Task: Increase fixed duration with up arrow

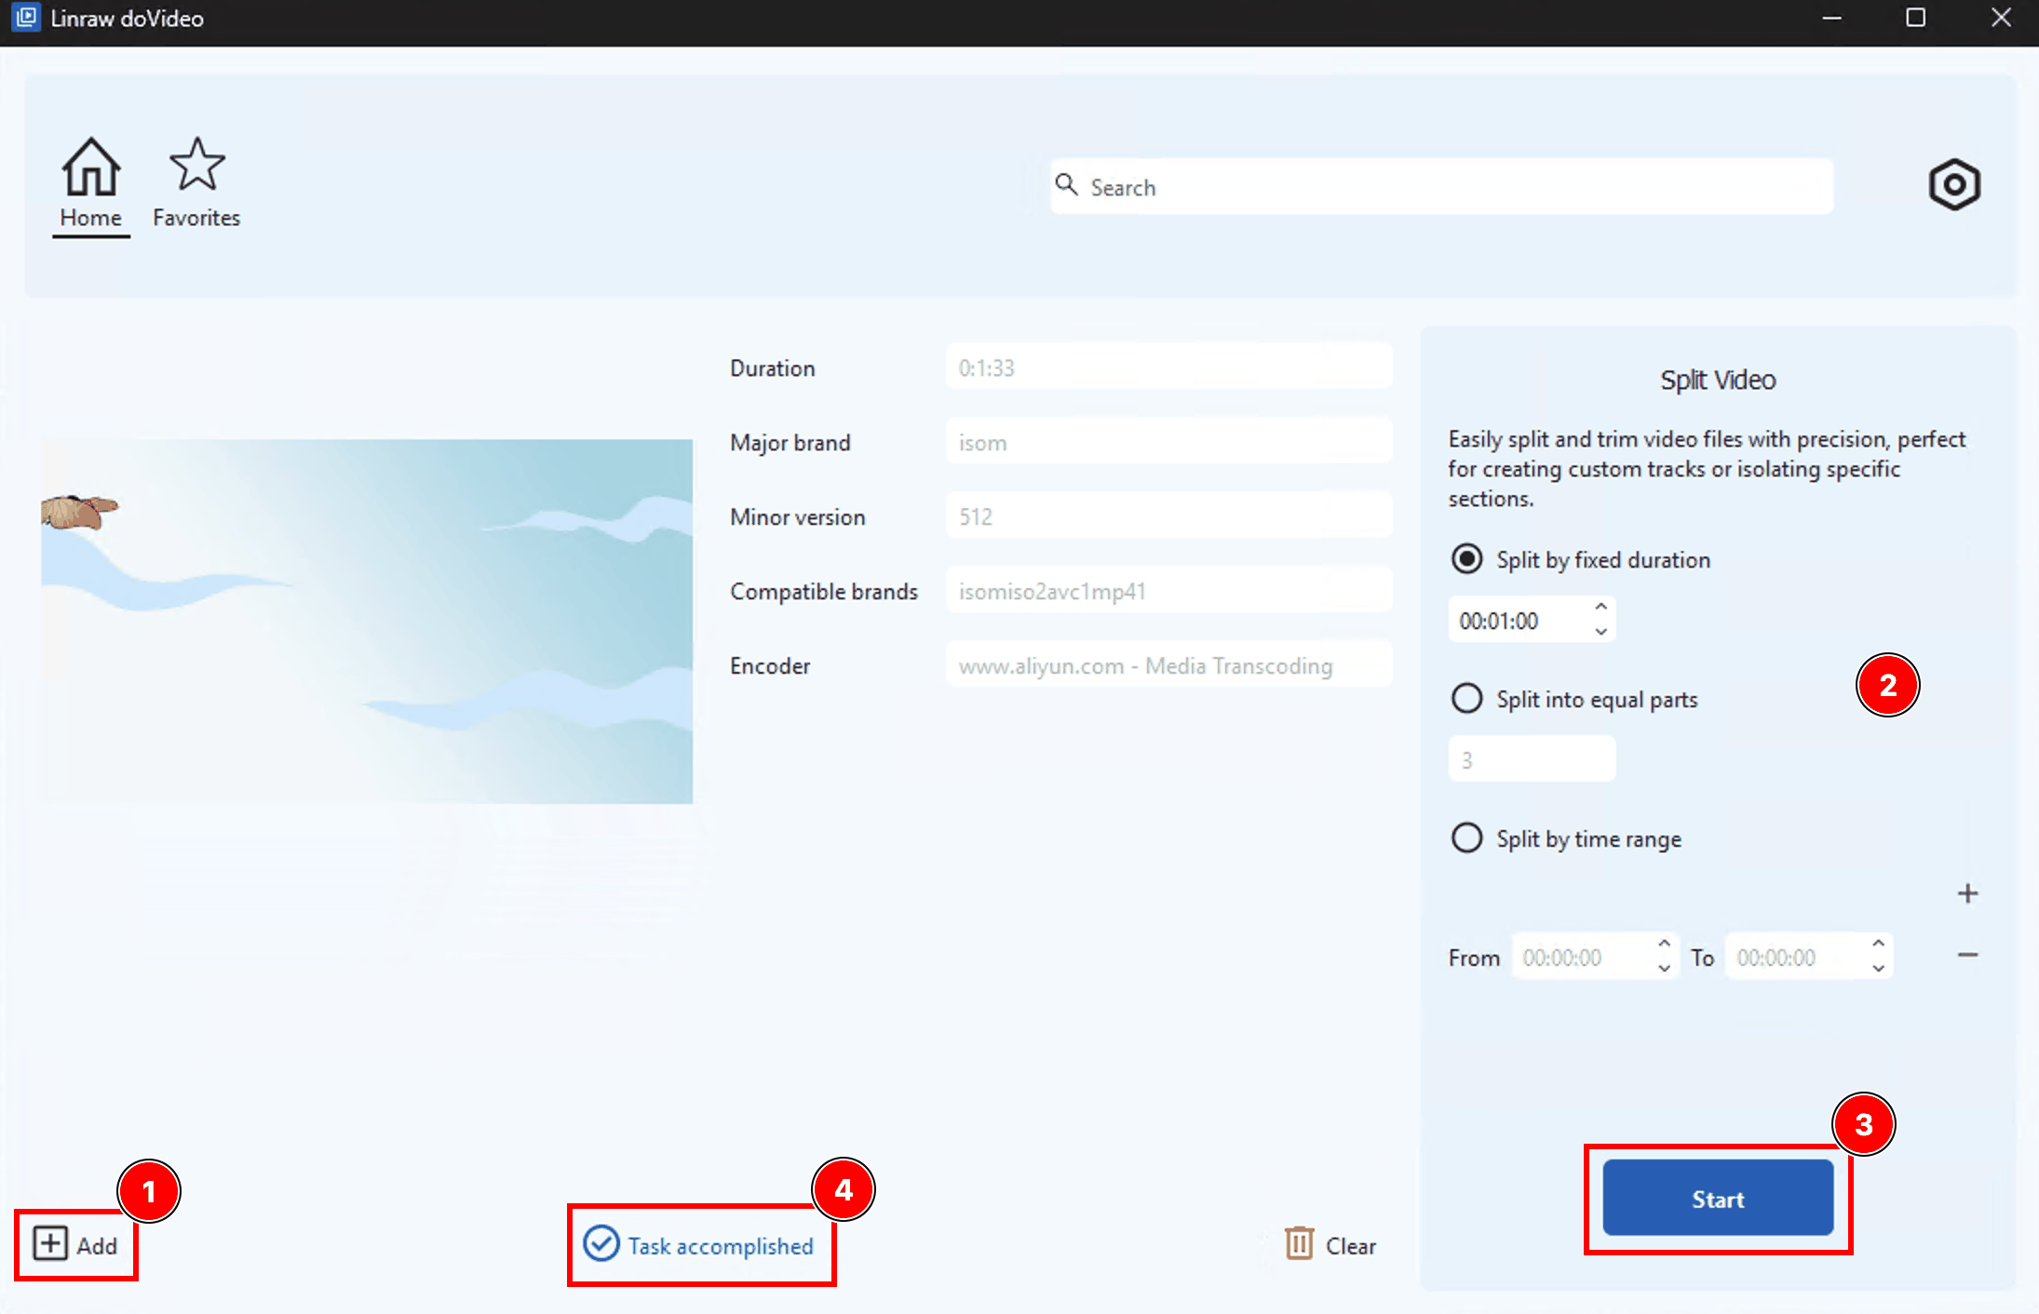Action: tap(1600, 608)
